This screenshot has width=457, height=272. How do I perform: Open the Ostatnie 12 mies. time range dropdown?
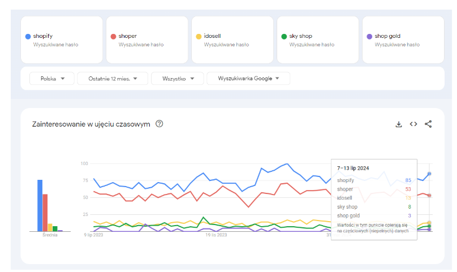[x=112, y=79]
